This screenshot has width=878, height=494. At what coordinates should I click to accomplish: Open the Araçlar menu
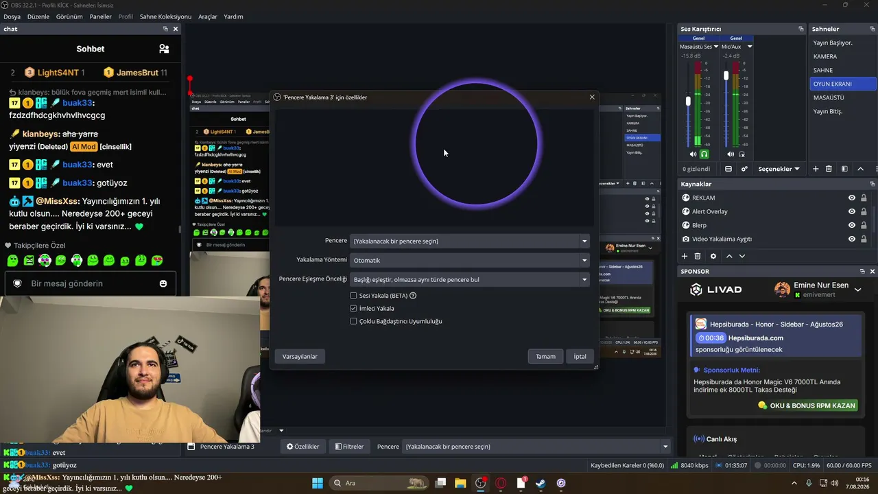pos(208,16)
